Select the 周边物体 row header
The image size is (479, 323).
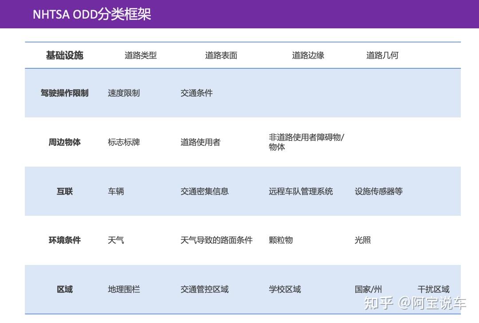tap(65, 142)
